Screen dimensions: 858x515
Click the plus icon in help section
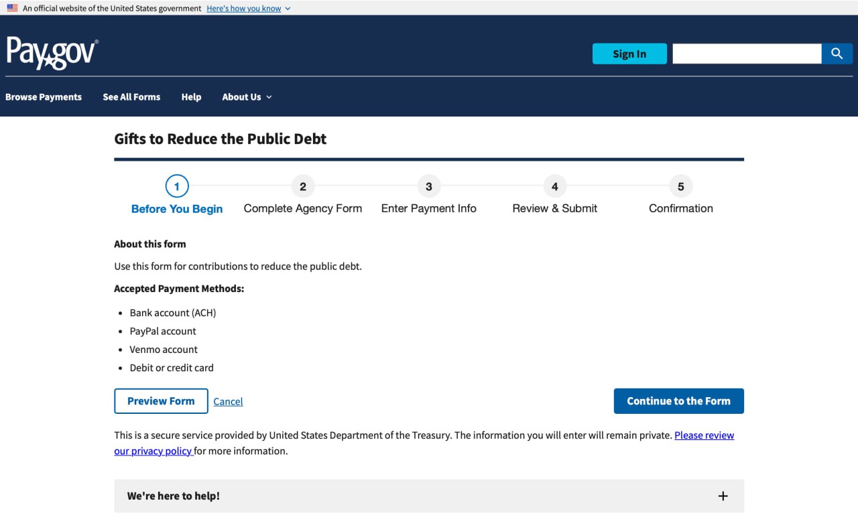(723, 496)
